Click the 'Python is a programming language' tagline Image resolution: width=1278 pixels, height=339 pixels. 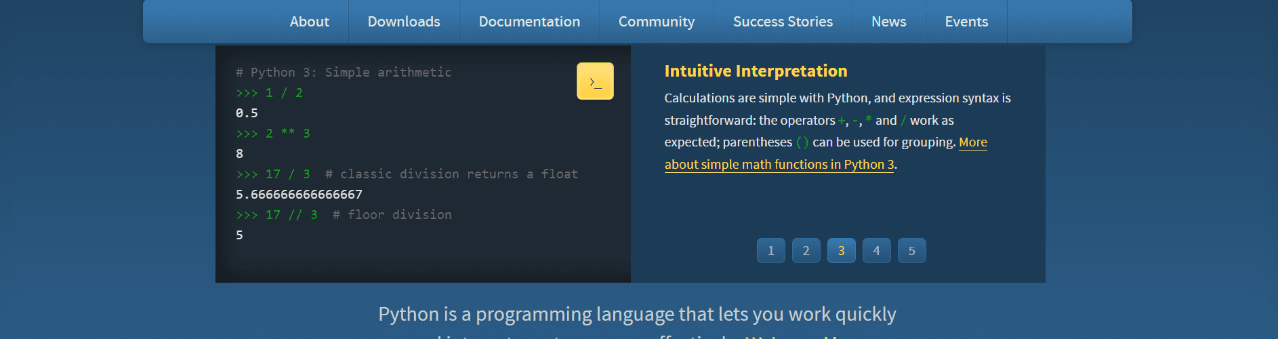pyautogui.click(x=637, y=315)
